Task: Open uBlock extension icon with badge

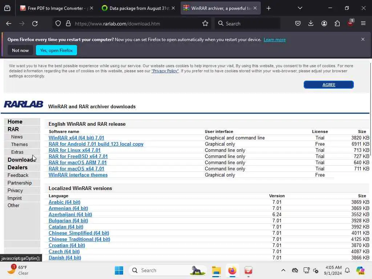Action: [x=351, y=23]
